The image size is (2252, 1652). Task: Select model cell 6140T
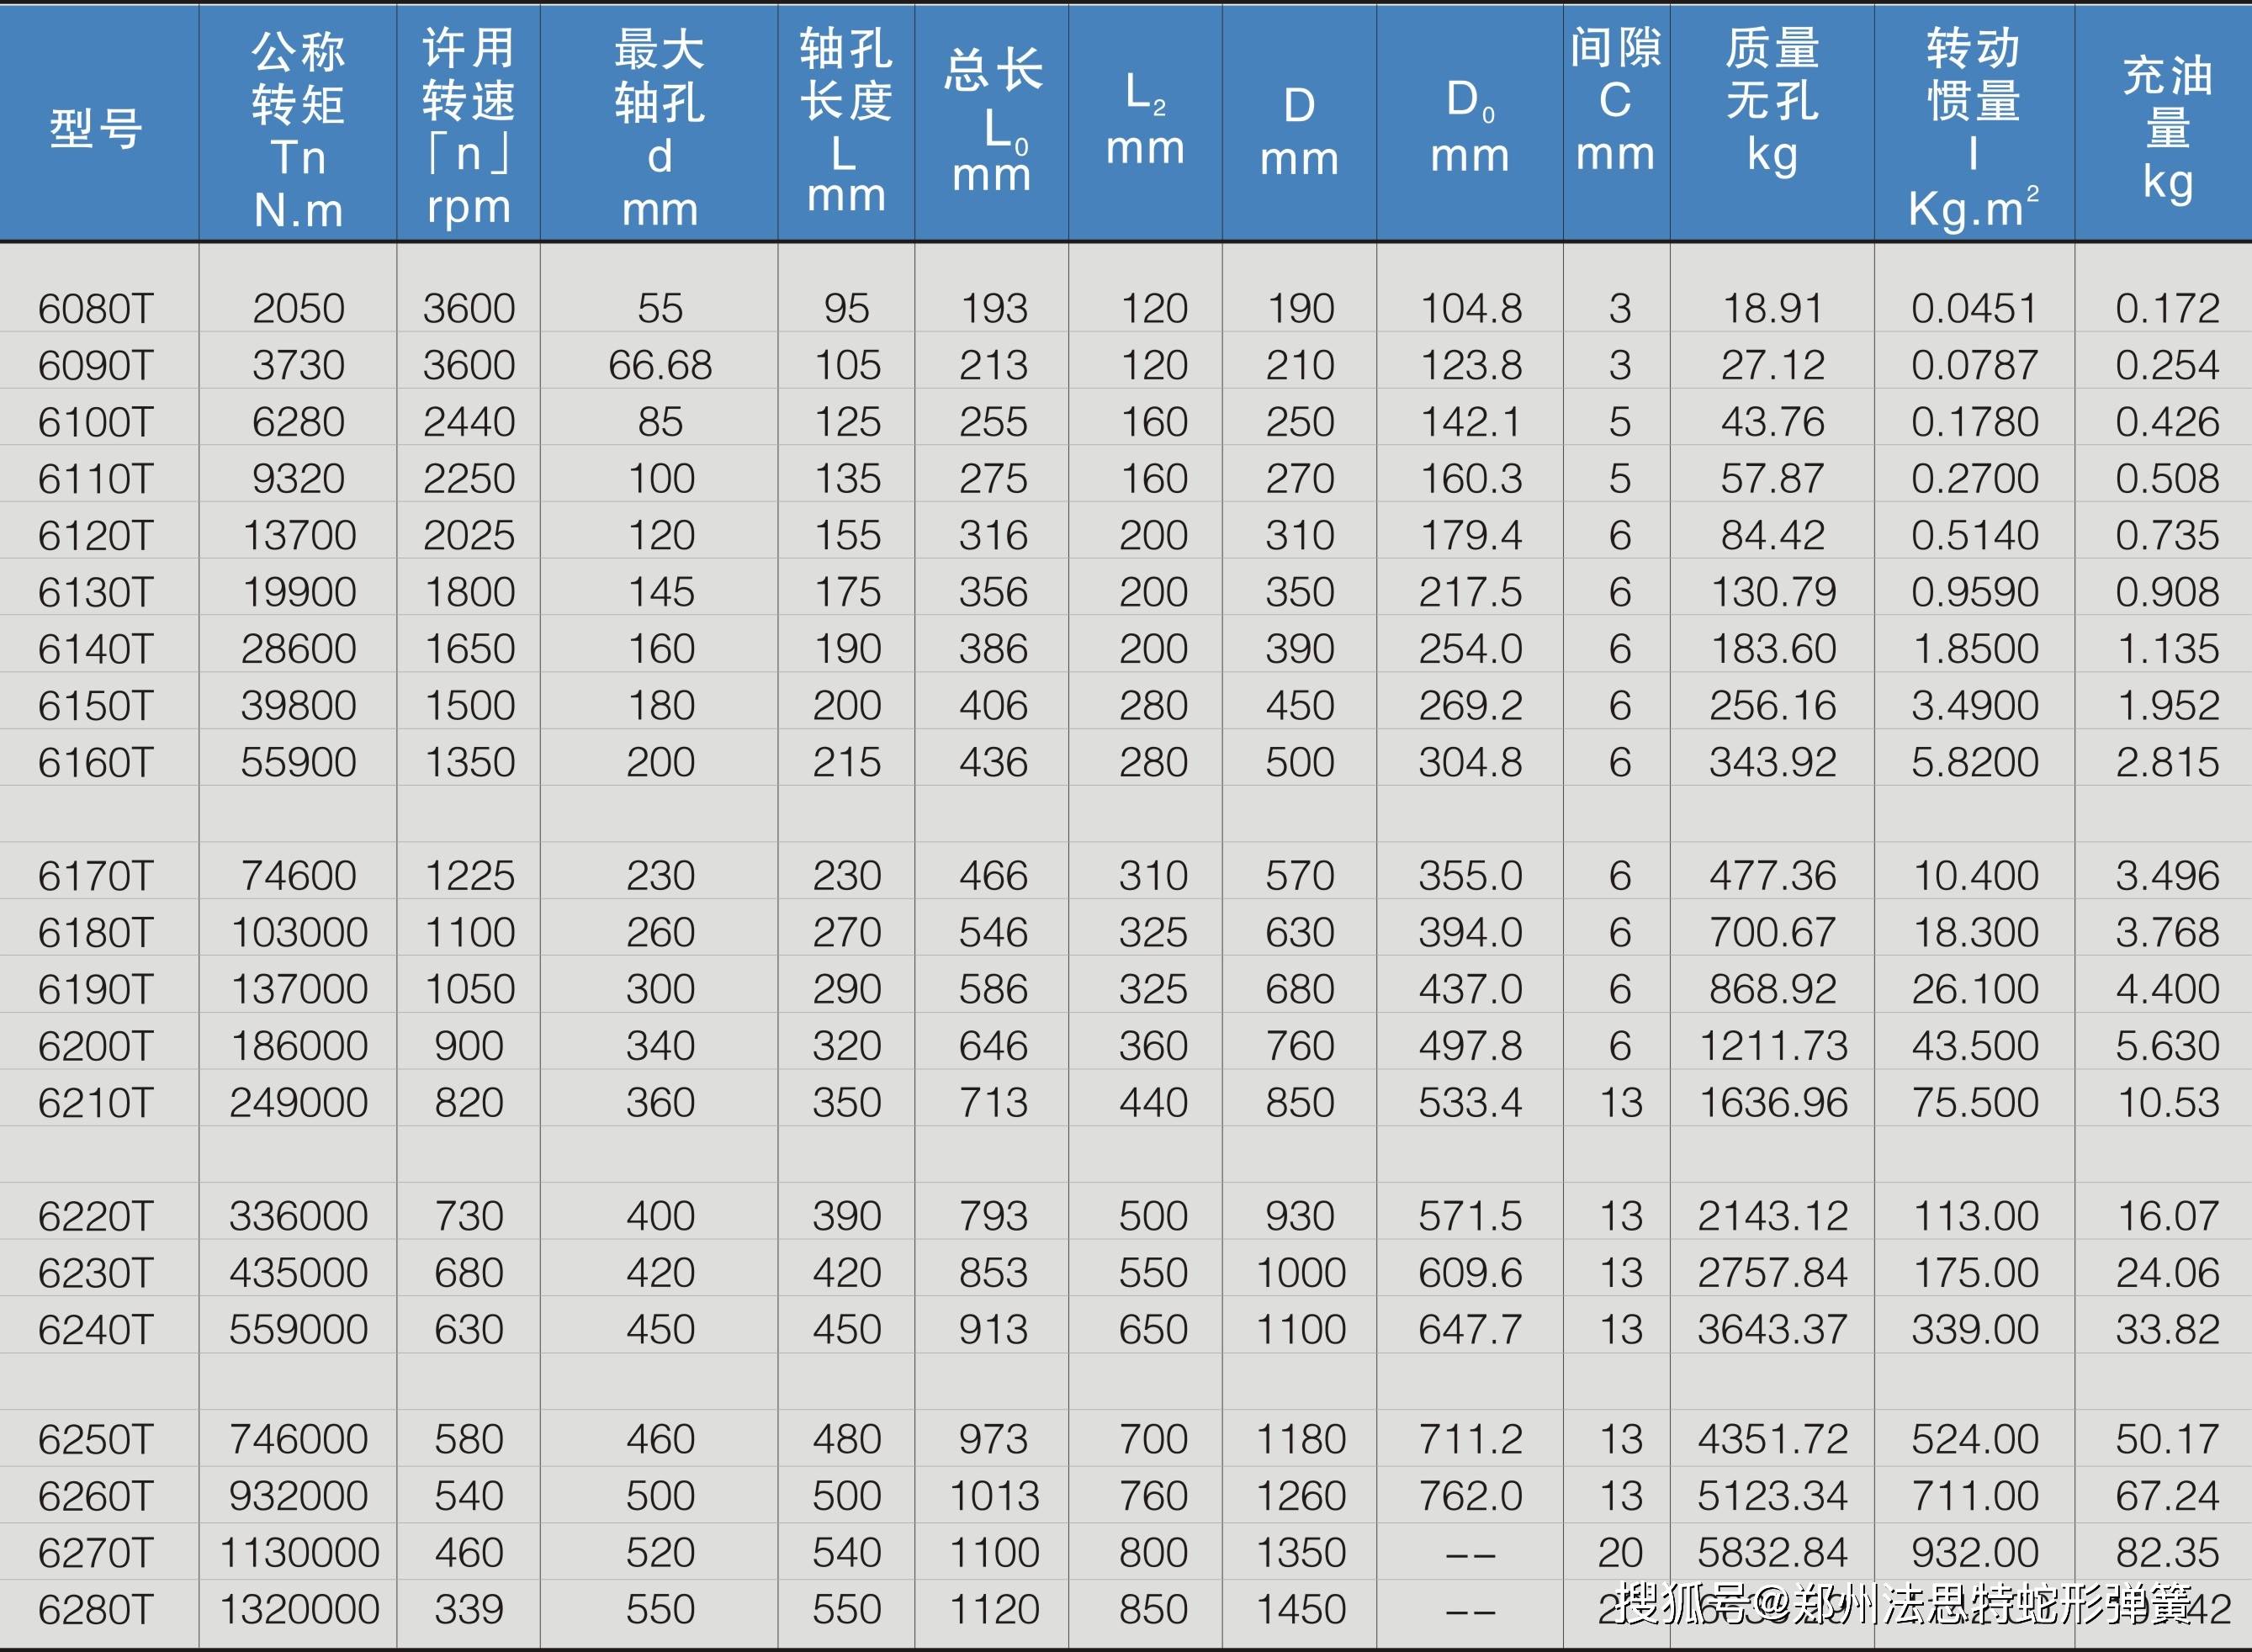pos(97,649)
